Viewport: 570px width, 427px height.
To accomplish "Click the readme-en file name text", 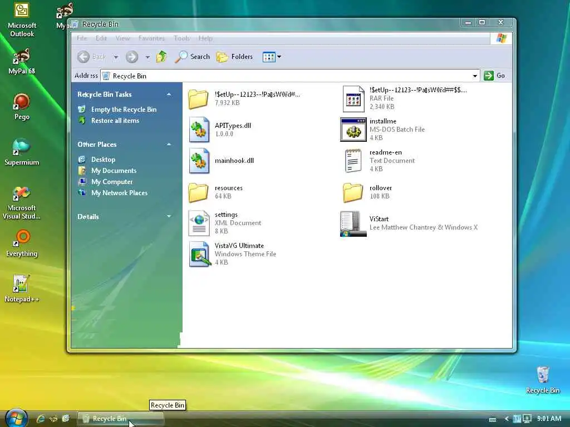I will pyautogui.click(x=385, y=152).
